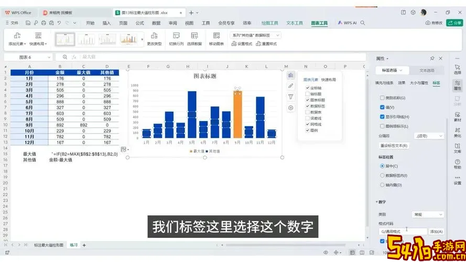This screenshot has width=466, height=262.
Task: Open 类别 category dropdown showing 常规
Action: (x=428, y=214)
